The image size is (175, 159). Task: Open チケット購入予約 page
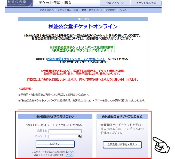(x=146, y=3)
